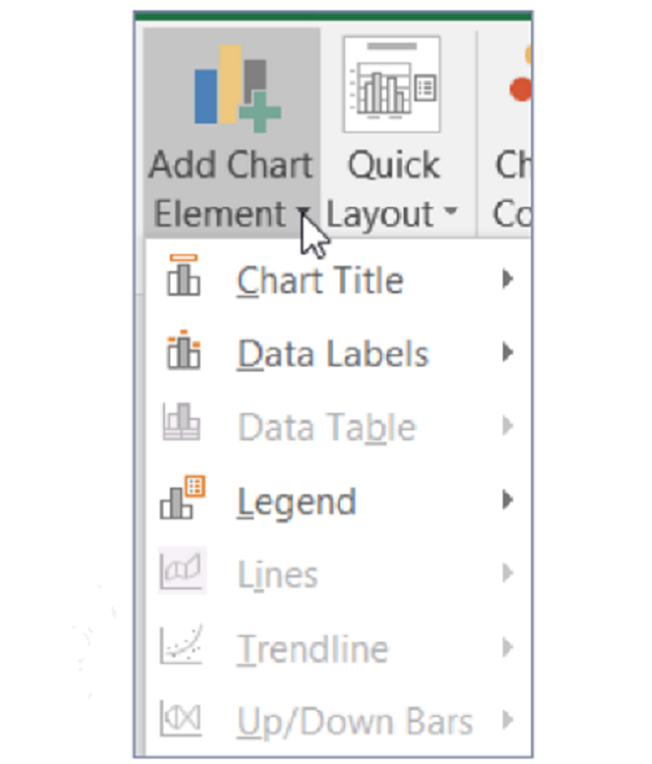
Task: Select the Chart Title menu entry
Action: pos(319,280)
